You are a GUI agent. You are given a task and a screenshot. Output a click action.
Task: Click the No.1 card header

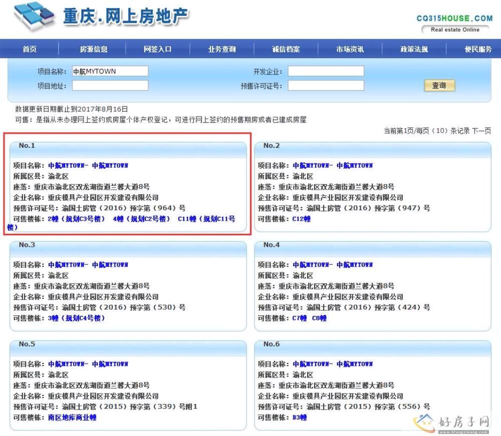coord(128,149)
